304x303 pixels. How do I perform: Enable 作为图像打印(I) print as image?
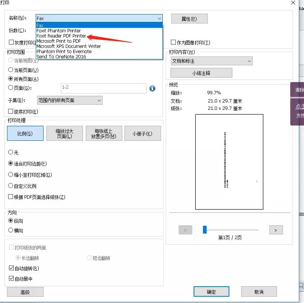174,42
